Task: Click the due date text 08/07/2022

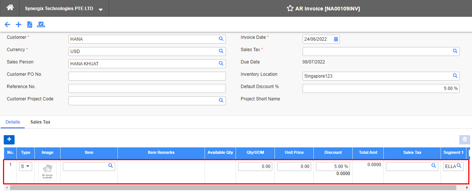Action: (x=314, y=62)
